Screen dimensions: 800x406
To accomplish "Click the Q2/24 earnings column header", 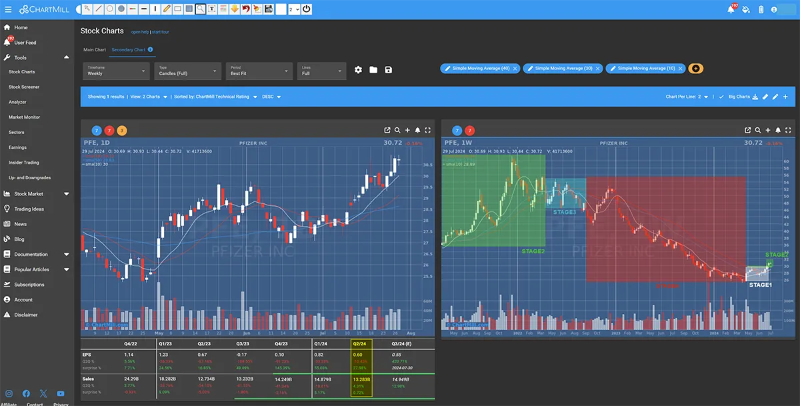I will [x=359, y=345].
